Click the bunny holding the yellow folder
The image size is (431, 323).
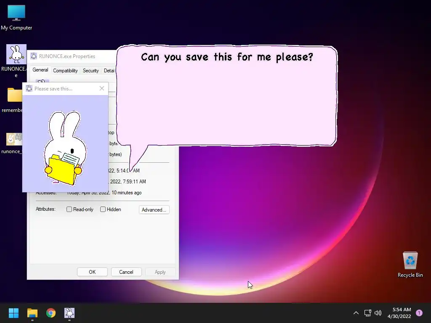(65, 148)
